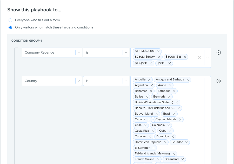The width and height of the screenshot is (234, 164).
Task: Remove the Dominican Republic tag
Action: 165,142
